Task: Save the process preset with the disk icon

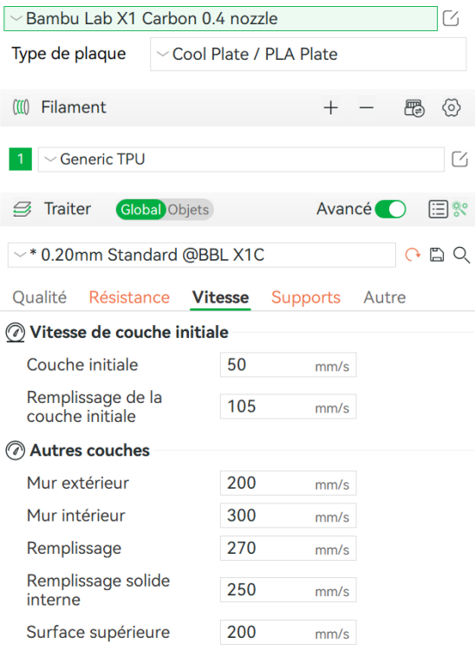Action: click(437, 255)
